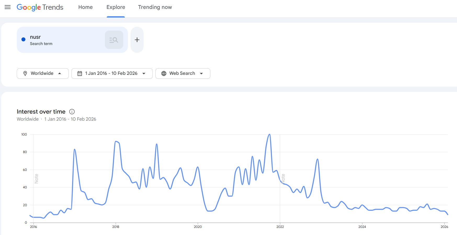The width and height of the screenshot is (457, 235).
Task: Click the Interest over time heading
Action: coord(41,112)
